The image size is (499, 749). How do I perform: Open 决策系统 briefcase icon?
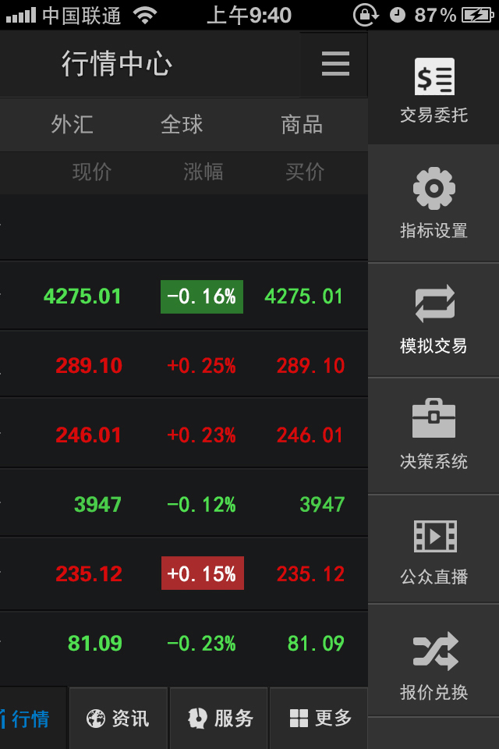434,418
